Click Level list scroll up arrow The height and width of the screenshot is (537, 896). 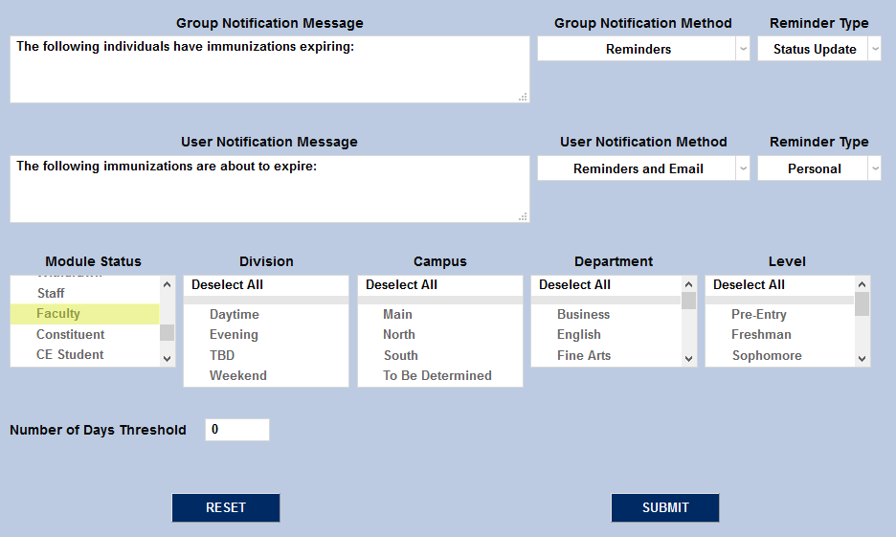(862, 284)
